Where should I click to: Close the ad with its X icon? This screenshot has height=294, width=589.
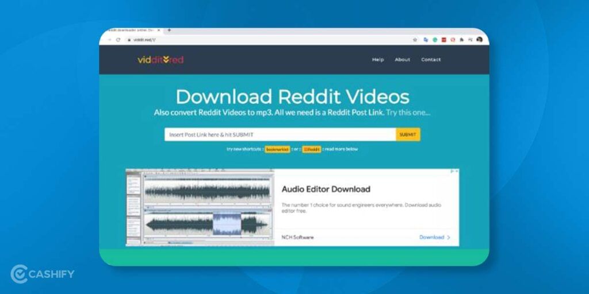point(457,171)
